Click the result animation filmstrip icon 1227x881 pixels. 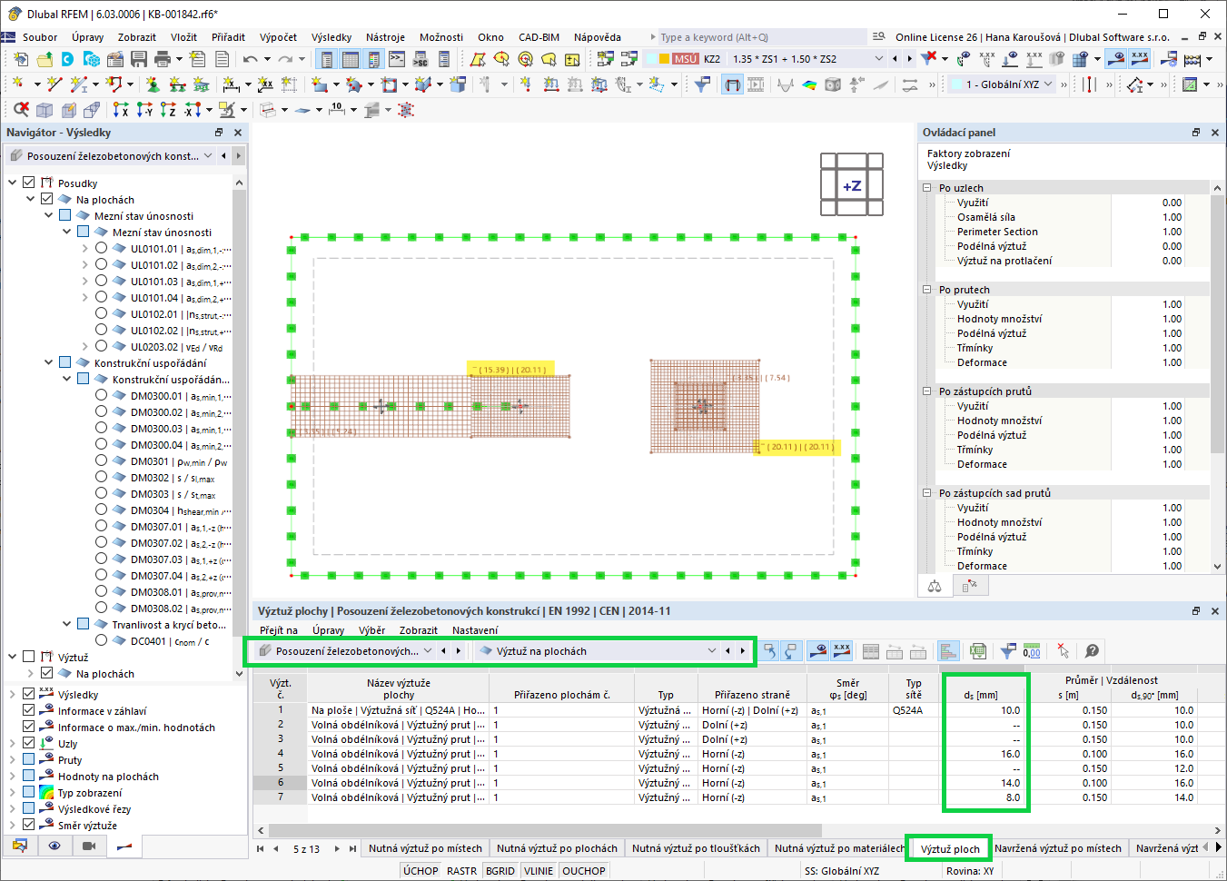pyautogui.click(x=756, y=84)
